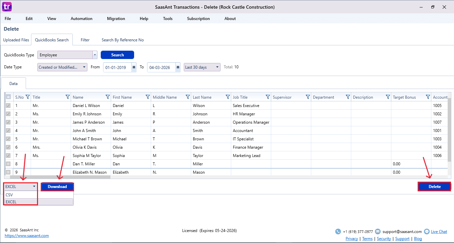The height and width of the screenshot is (243, 454).
Task: Uncheck the row 1 Daniel L Wilson checkbox
Action: [8, 106]
